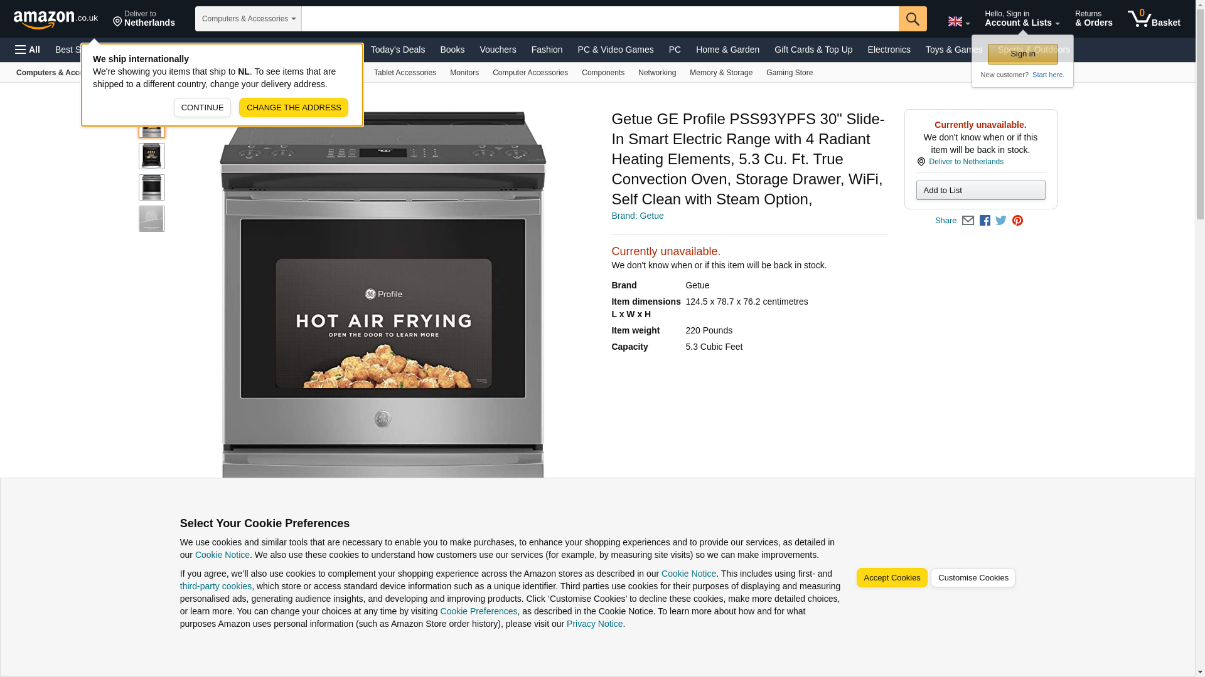The height and width of the screenshot is (677, 1205).
Task: Select the second product thumbnail image
Action: 152,156
